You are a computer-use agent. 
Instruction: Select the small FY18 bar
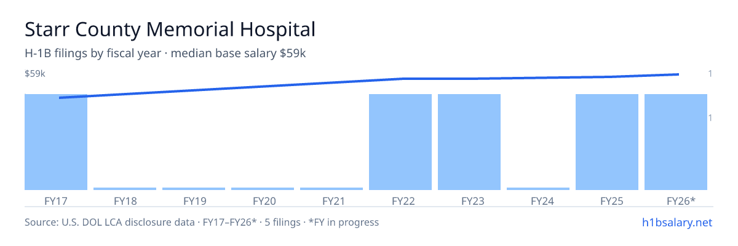pyautogui.click(x=125, y=189)
